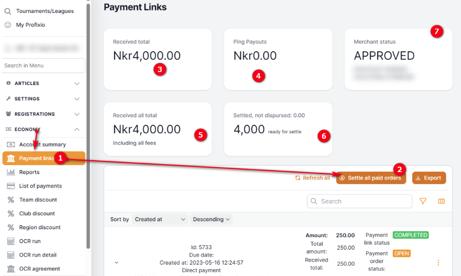Expand the Settings menu section

77,99
